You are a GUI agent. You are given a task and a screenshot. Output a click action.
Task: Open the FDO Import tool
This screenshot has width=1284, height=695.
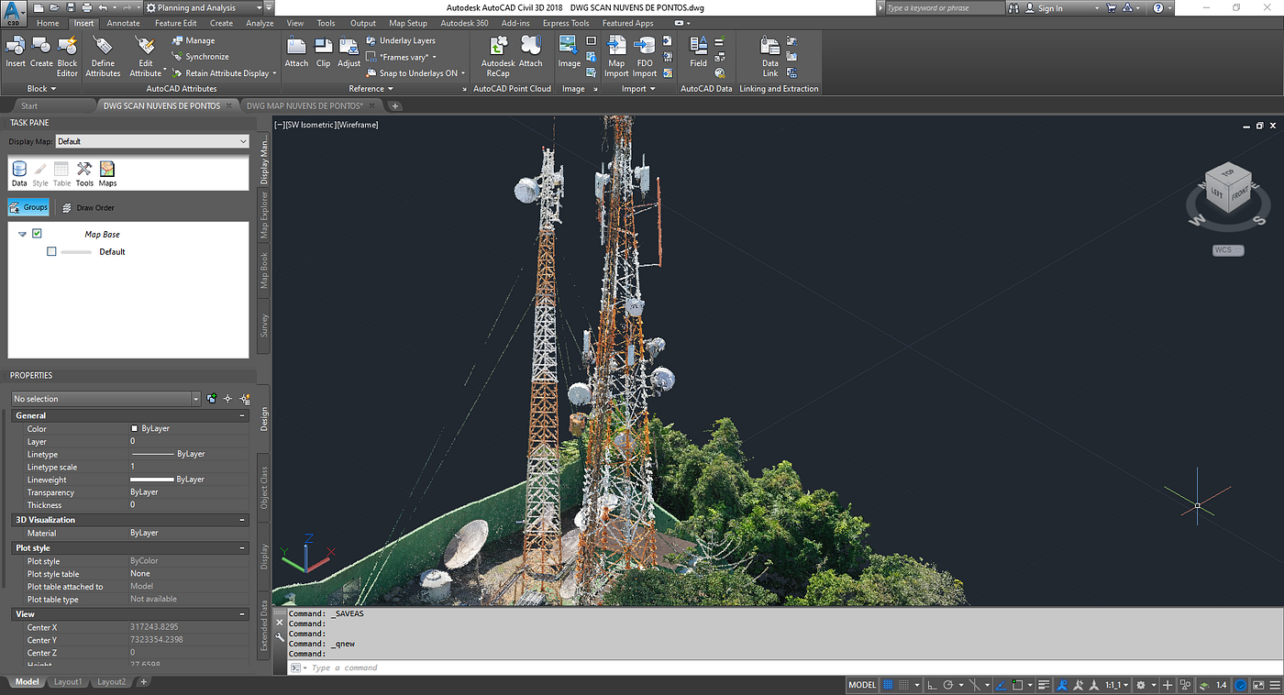click(645, 56)
